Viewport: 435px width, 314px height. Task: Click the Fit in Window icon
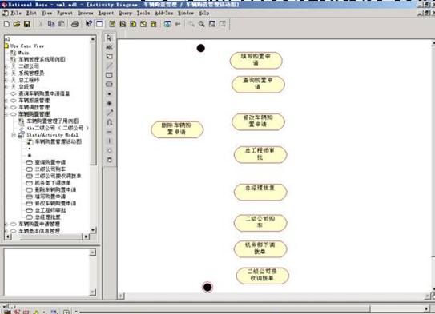[212, 24]
